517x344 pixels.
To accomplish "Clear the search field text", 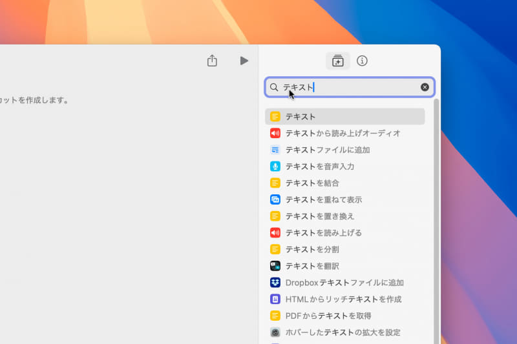I will (x=425, y=87).
